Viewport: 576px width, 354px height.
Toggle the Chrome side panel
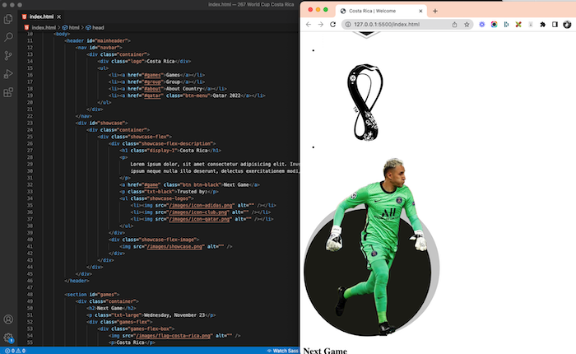555,24
